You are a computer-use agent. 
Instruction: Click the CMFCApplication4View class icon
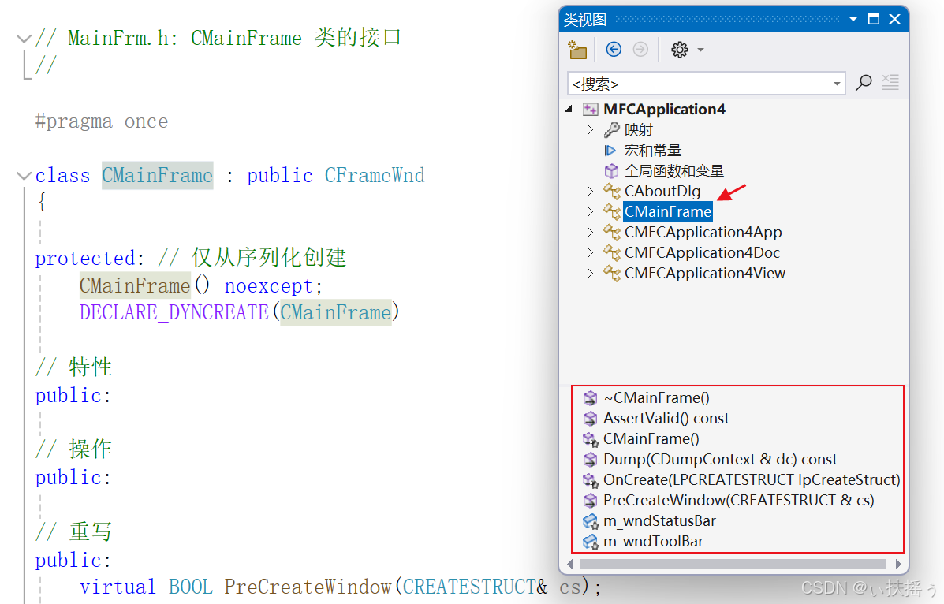point(612,274)
